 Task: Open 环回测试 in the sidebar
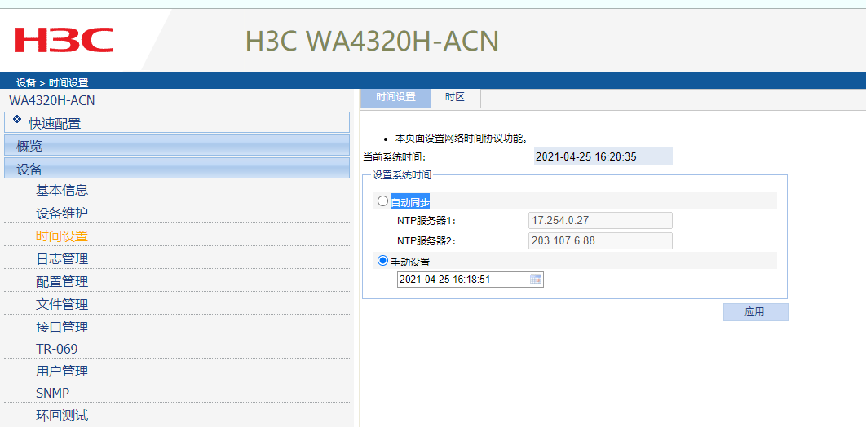click(62, 416)
